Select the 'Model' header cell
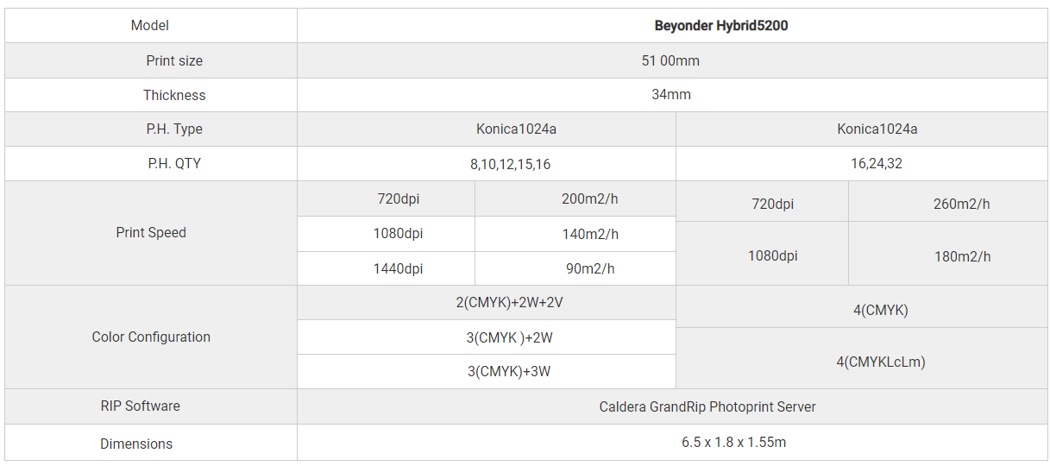 pos(150,26)
